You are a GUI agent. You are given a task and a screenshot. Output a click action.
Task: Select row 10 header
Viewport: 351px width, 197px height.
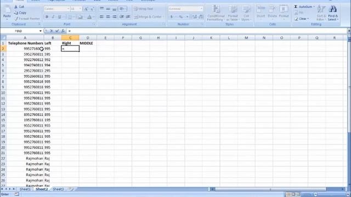(x=3, y=92)
